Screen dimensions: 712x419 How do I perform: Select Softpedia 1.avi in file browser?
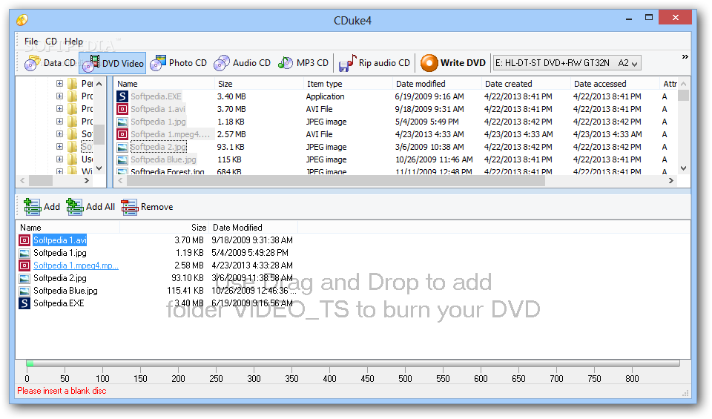click(158, 110)
